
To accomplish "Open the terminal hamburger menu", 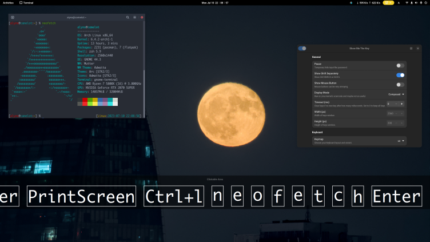I will click(x=134, y=18).
